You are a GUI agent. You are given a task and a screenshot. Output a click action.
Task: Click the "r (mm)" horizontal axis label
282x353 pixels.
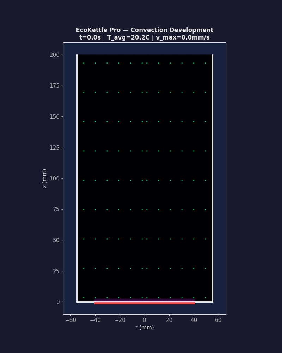(145, 328)
